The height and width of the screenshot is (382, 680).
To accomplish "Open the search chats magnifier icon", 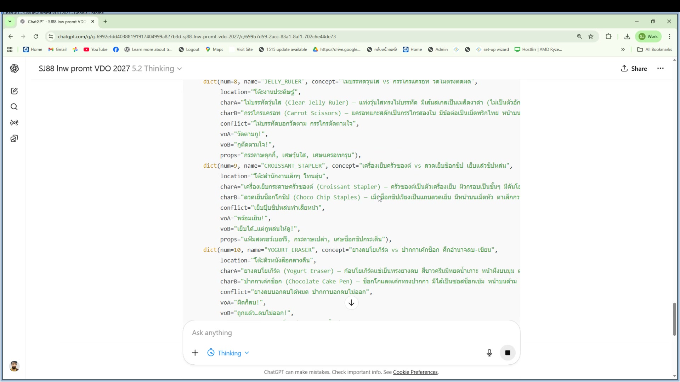I will pyautogui.click(x=14, y=107).
